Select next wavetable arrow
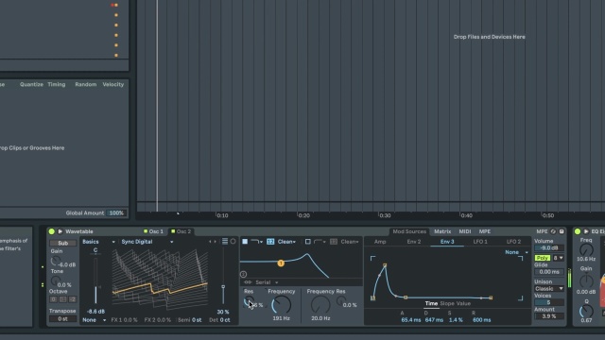Viewport: 605px width, 340px height. [x=215, y=242]
